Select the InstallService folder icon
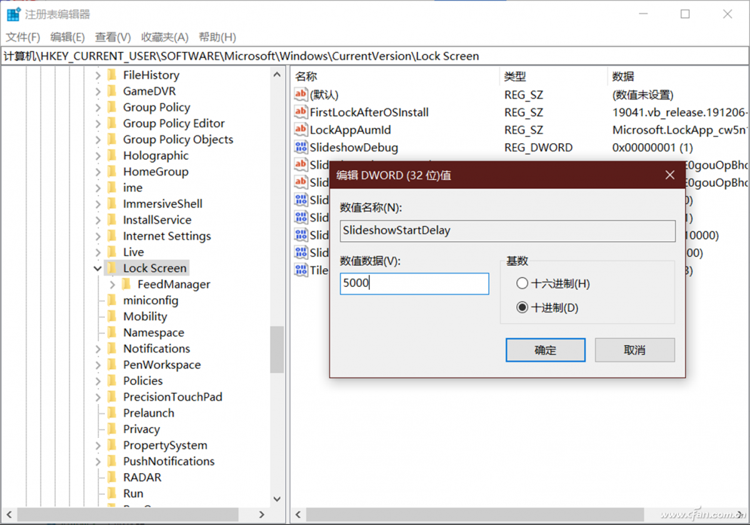Screen dimensions: 750x525 (x=112, y=220)
